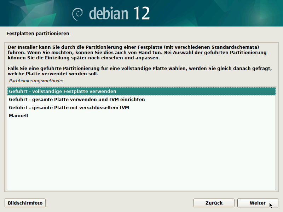Click the 'Festplatten partitionieren' heading
Image resolution: width=283 pixels, height=212 pixels.
click(37, 34)
